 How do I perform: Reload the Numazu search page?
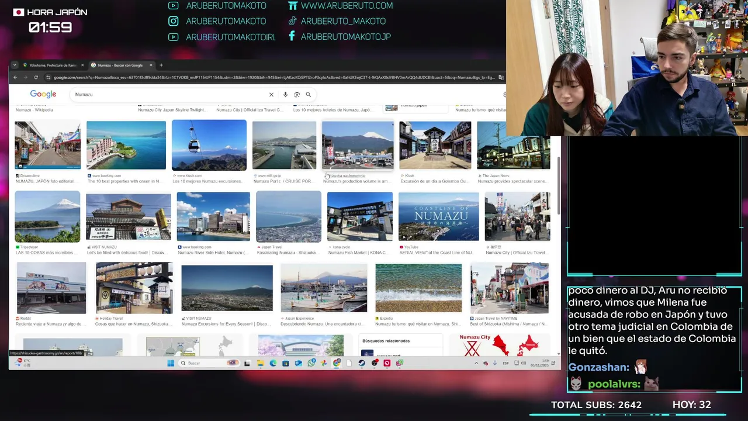click(x=36, y=77)
